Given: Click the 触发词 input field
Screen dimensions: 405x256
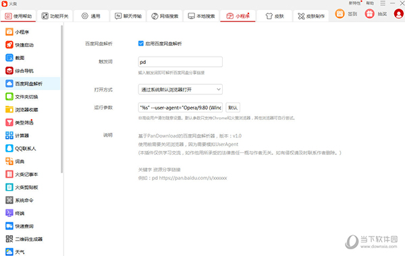Looking at the screenshot, I should [x=180, y=62].
